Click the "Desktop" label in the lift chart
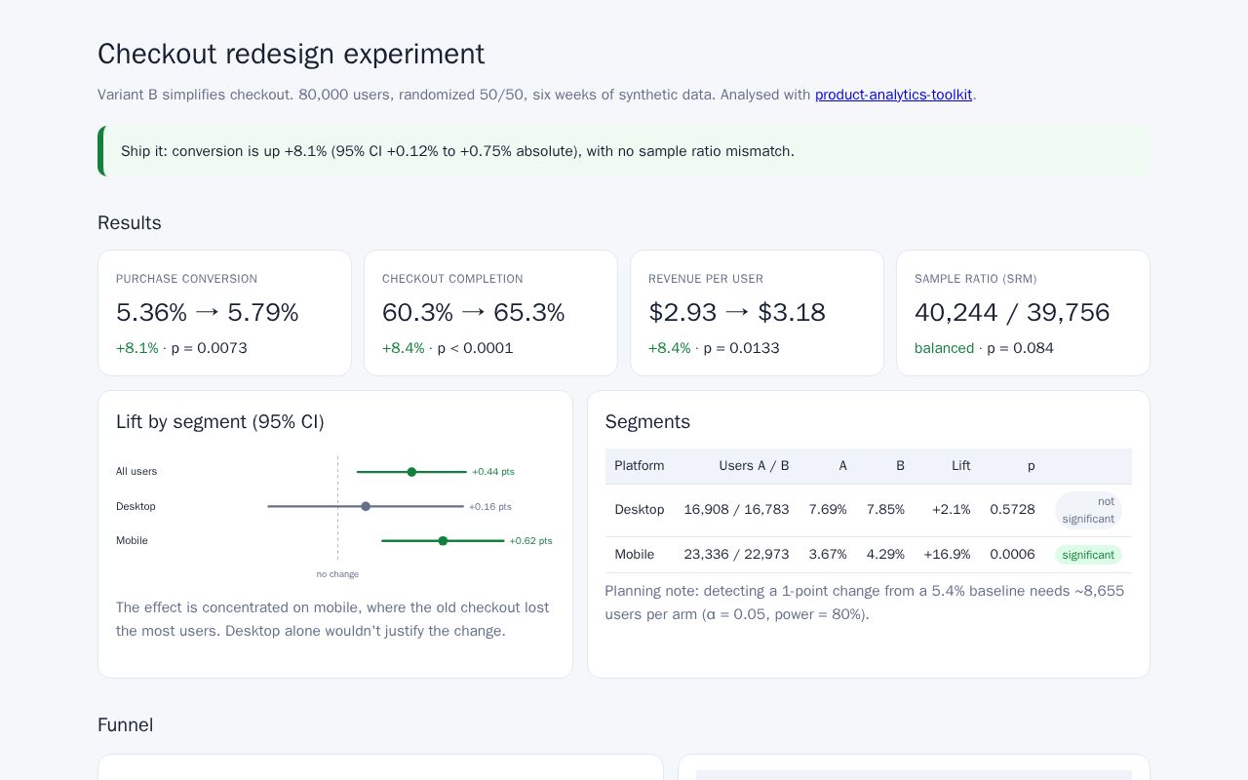1248x780 pixels. [136, 506]
